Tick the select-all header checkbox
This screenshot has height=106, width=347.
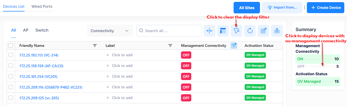coord(11,46)
